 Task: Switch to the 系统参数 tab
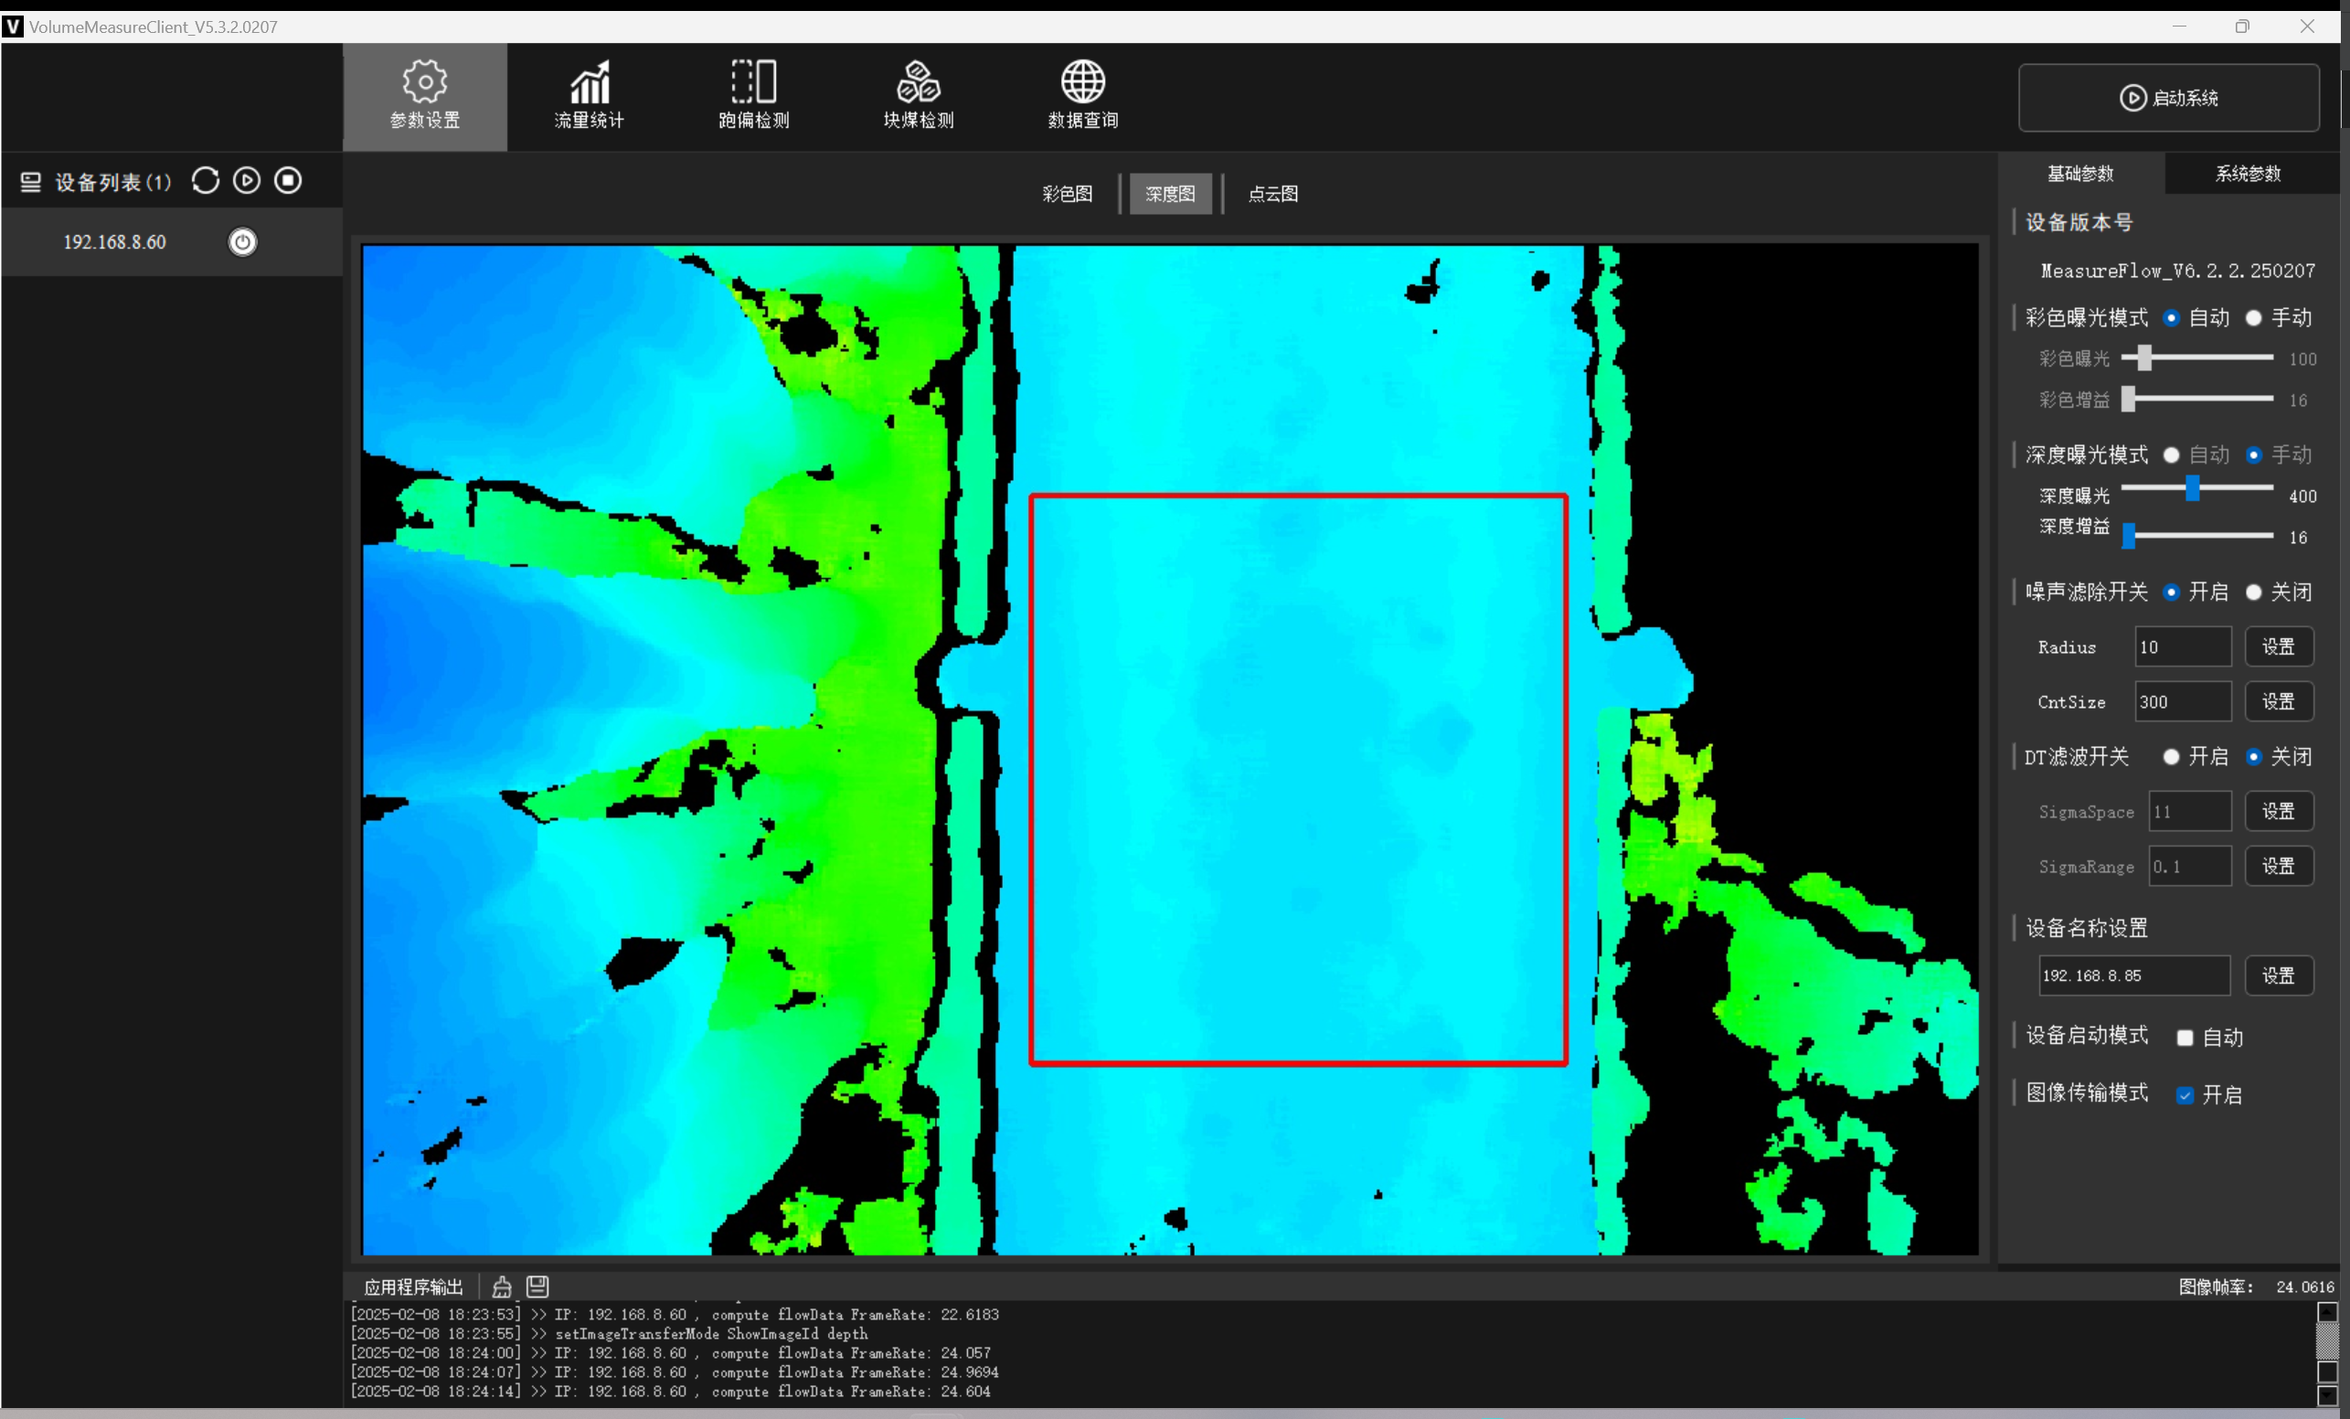click(2247, 174)
